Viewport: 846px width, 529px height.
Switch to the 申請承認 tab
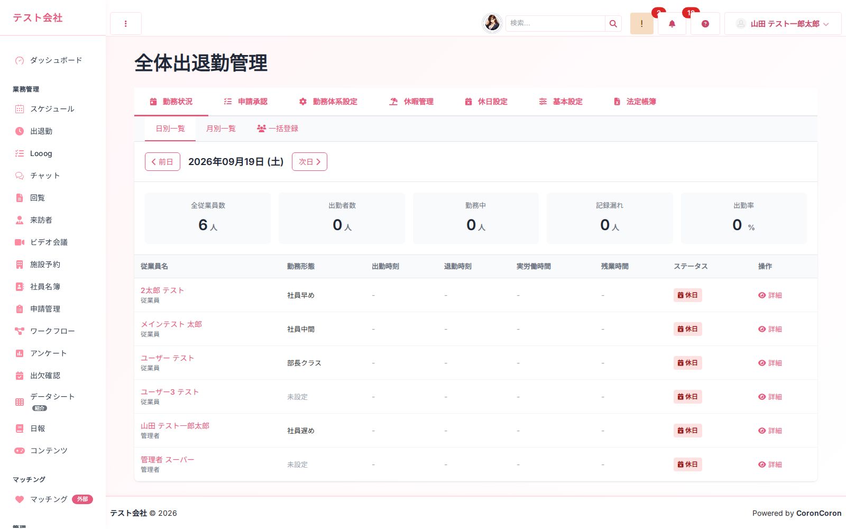[246, 102]
